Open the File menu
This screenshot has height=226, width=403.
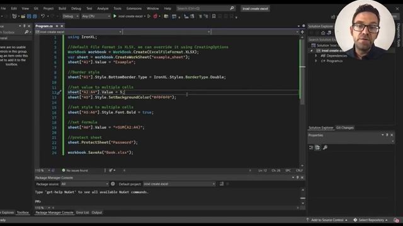click(x=3, y=8)
